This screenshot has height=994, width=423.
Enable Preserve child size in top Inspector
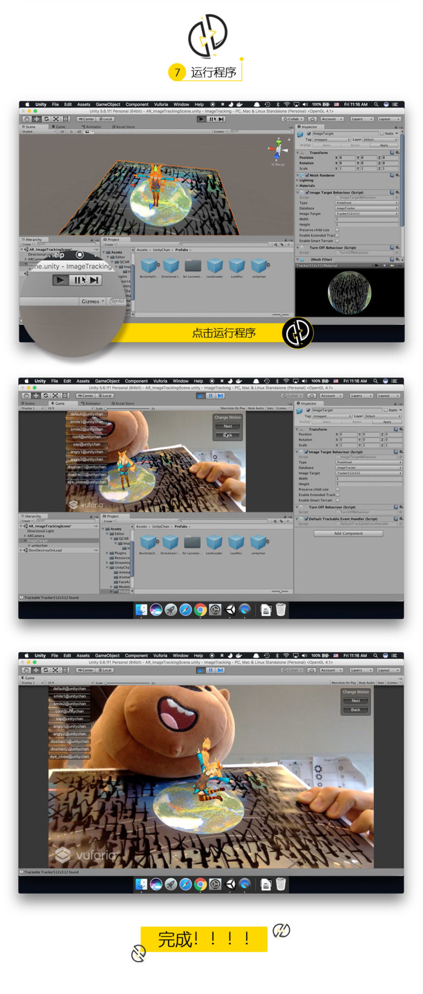[x=337, y=230]
